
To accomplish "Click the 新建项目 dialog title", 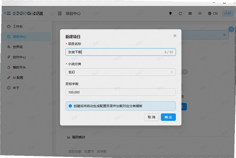I will click(73, 37).
